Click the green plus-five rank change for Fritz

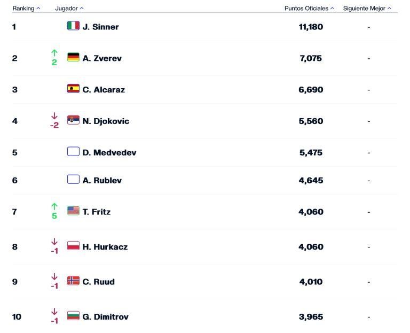[x=54, y=216]
